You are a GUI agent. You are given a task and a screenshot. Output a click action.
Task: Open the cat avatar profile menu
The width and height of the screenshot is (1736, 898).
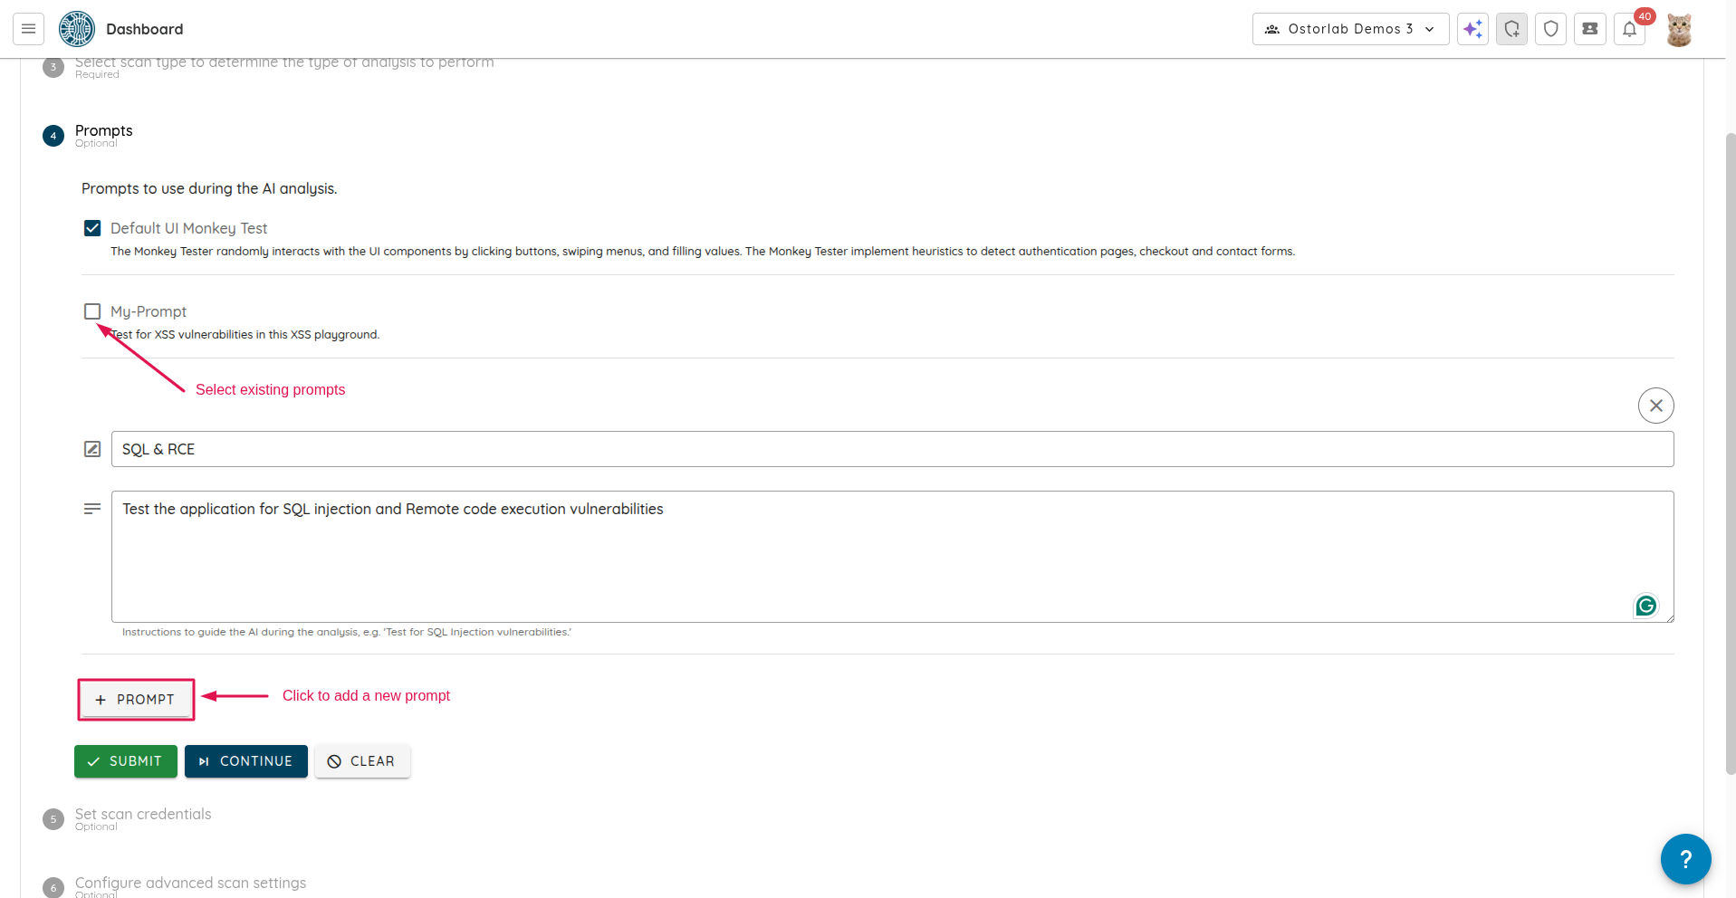point(1679,30)
